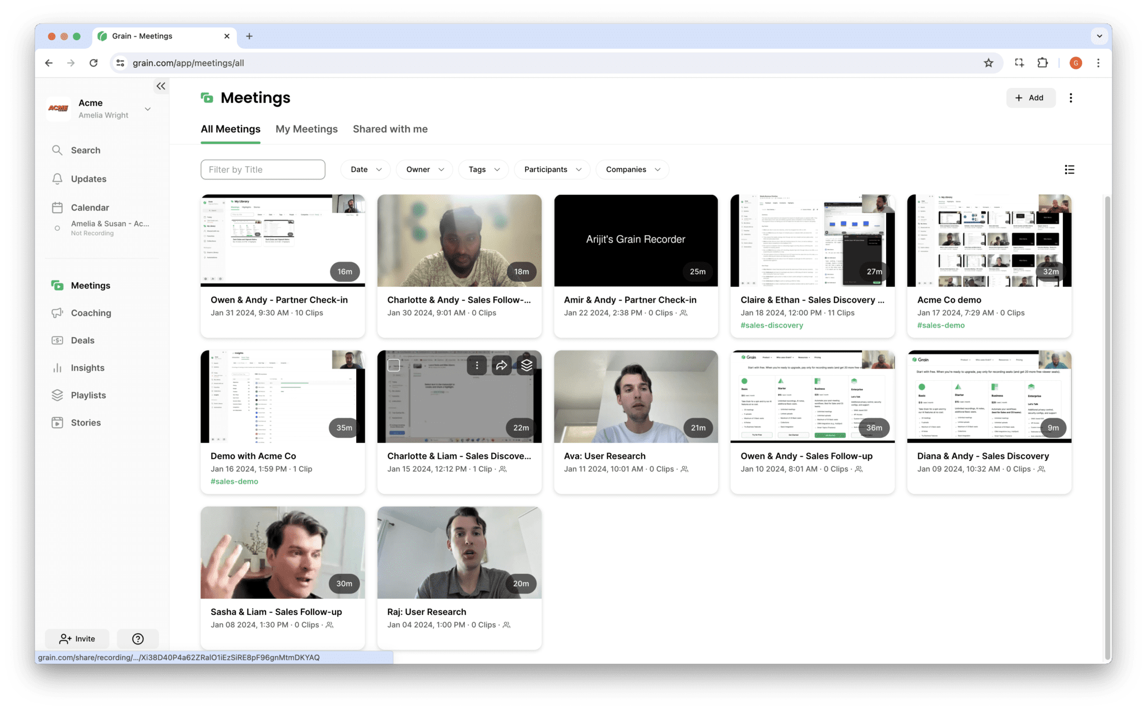Click the #sales-discovery tag link
This screenshot has width=1147, height=710.
point(771,325)
